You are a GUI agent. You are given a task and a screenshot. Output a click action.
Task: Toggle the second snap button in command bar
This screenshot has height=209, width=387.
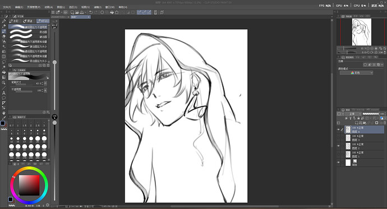pyautogui.click(x=144, y=12)
